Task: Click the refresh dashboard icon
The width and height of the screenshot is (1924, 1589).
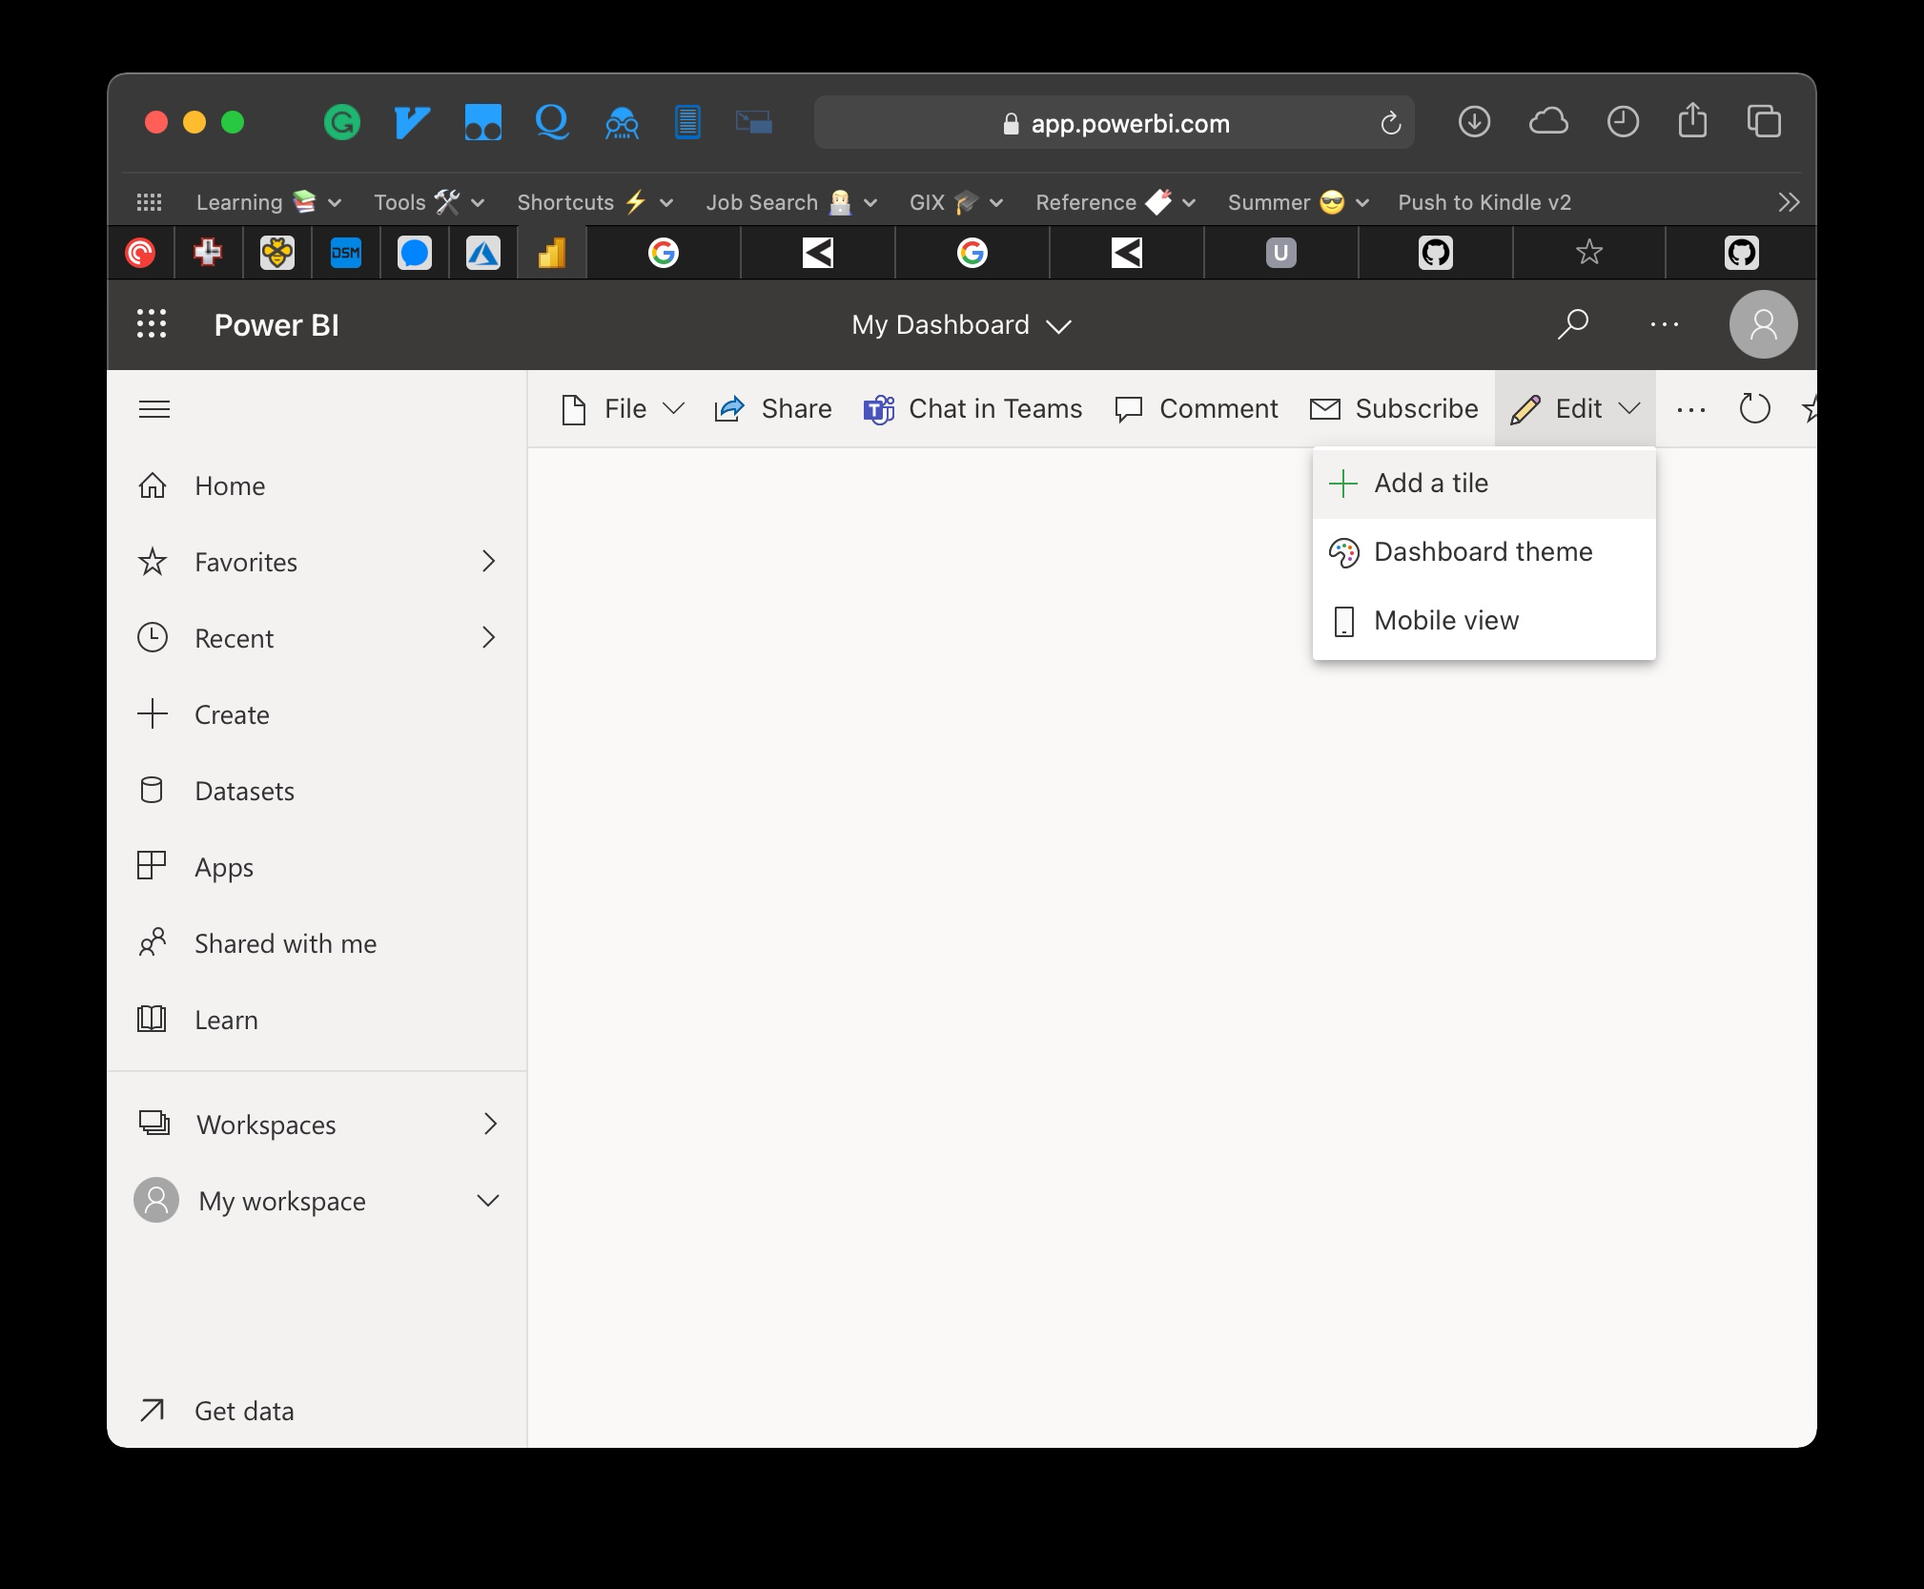Action: (1754, 409)
